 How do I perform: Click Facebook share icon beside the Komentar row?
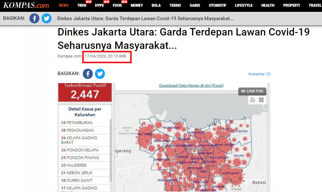(x=88, y=74)
